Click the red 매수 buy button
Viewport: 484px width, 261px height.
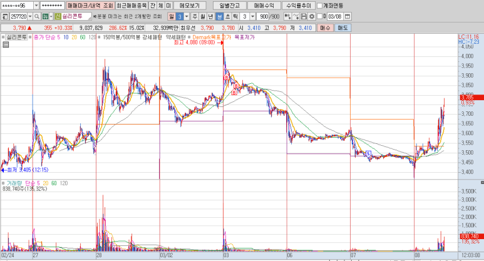pyautogui.click(x=325, y=28)
